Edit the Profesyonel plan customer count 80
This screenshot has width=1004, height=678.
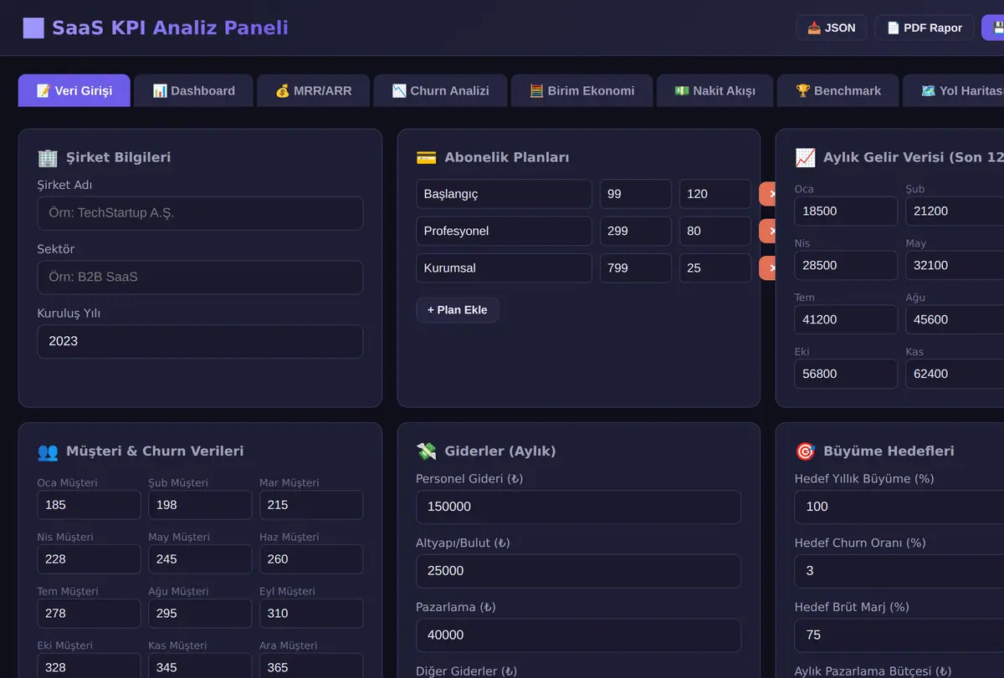(715, 231)
